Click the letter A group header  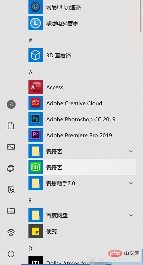[31, 73]
